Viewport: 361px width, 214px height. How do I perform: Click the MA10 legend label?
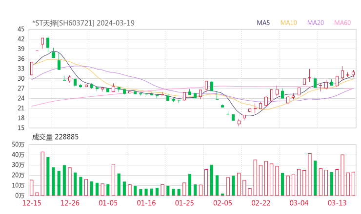point(288,23)
